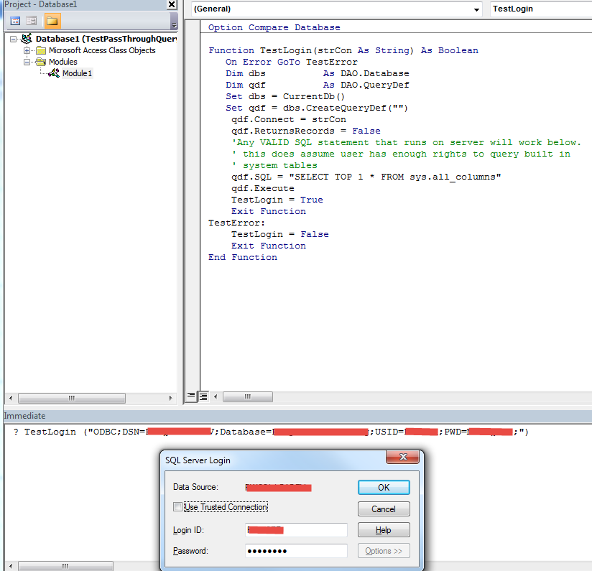Viewport: 592px width, 571px height.
Task: Click the Immediate window title bar
Action: point(297,416)
